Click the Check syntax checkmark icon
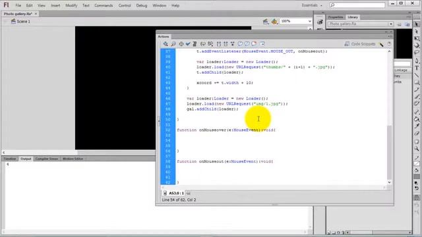 [x=188, y=44]
